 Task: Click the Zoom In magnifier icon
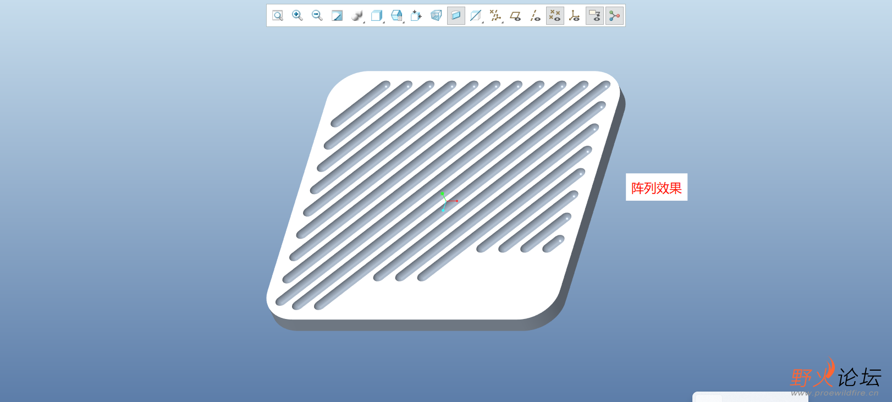point(298,15)
